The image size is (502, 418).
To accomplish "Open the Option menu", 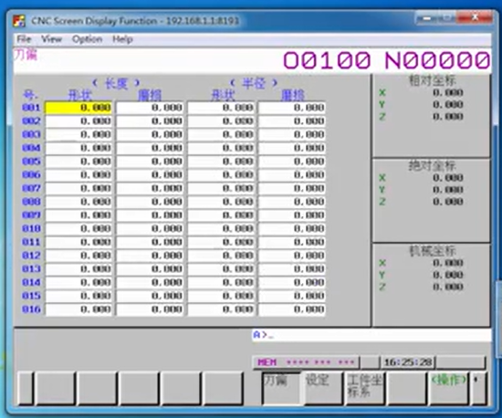I will point(87,39).
